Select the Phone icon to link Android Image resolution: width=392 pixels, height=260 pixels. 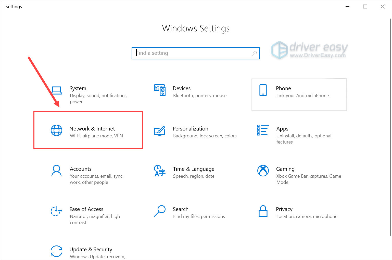pos(263,90)
